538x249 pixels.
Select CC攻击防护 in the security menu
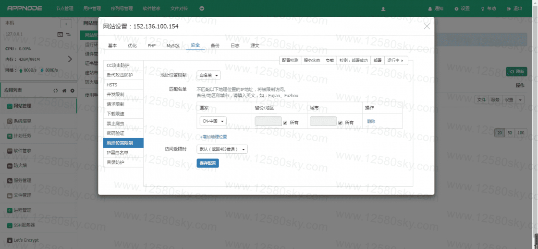123,65
